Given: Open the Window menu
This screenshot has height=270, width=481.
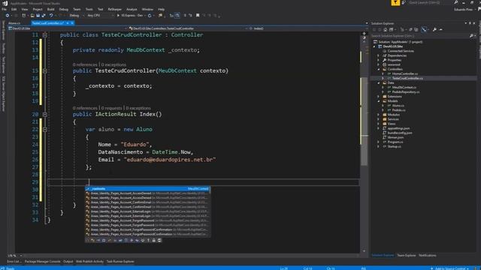Looking at the screenshot, I should (147, 10).
